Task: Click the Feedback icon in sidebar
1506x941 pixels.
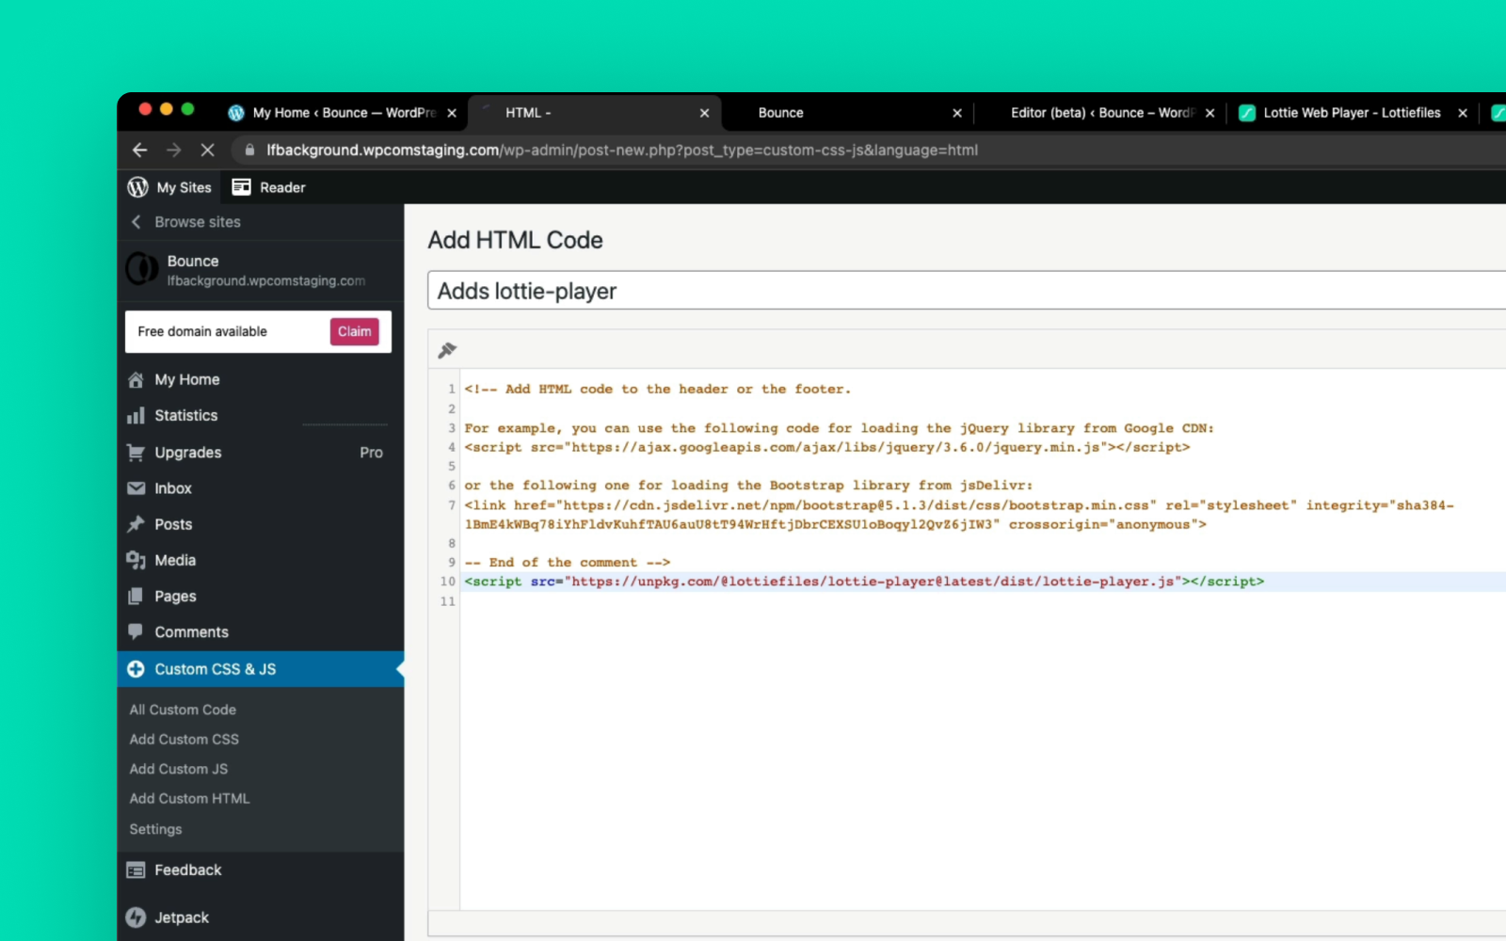Action: click(136, 870)
